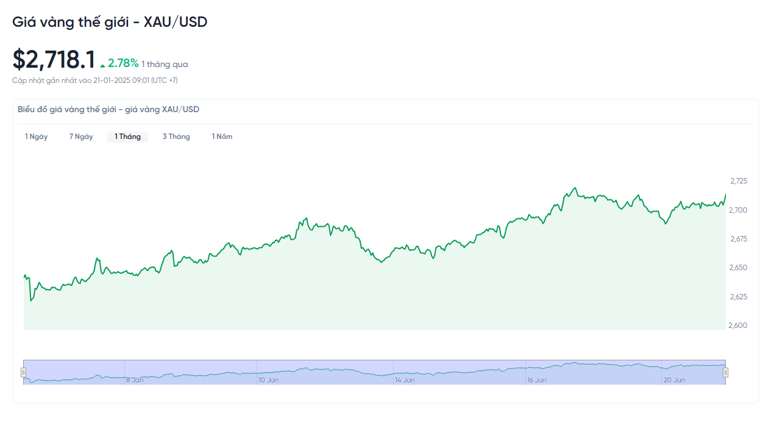This screenshot has width=771, height=428.
Task: Pick 20 Jan on the navigator timeline
Action: click(x=674, y=380)
